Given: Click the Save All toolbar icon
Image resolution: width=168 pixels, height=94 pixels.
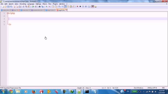Looking at the screenshot, I should [x=11, y=7].
